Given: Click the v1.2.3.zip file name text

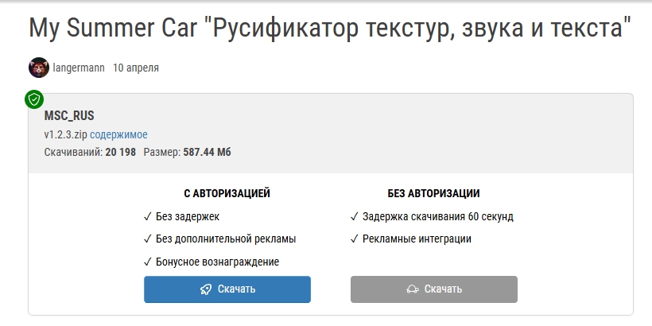Looking at the screenshot, I should pos(65,134).
